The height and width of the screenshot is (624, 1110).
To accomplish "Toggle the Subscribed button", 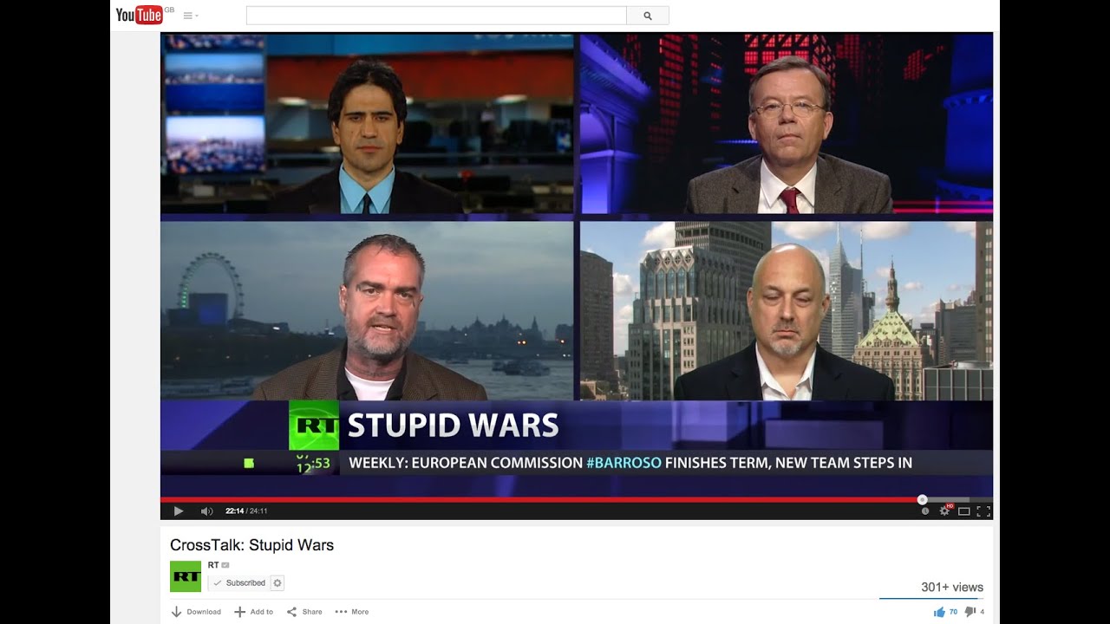I will (x=238, y=583).
